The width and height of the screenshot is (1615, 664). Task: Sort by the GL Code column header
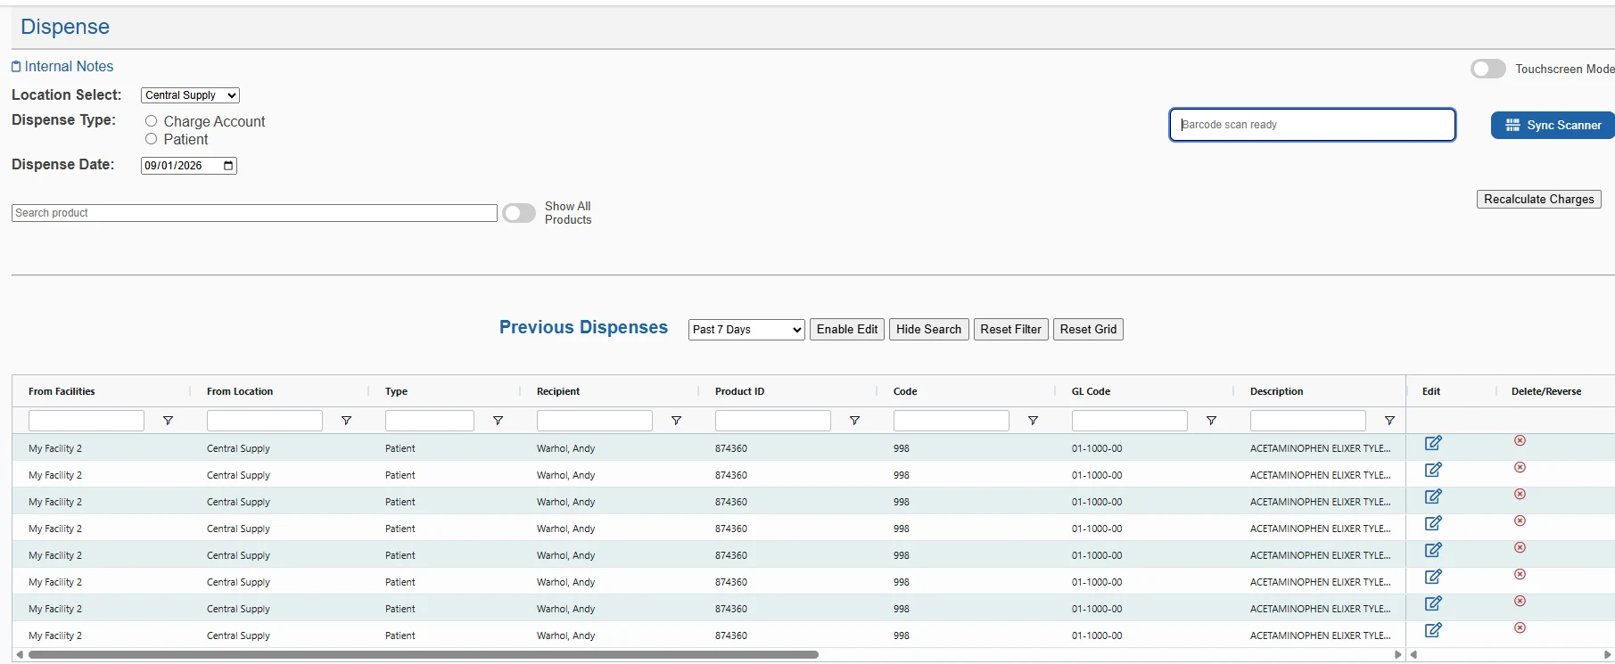pos(1092,391)
